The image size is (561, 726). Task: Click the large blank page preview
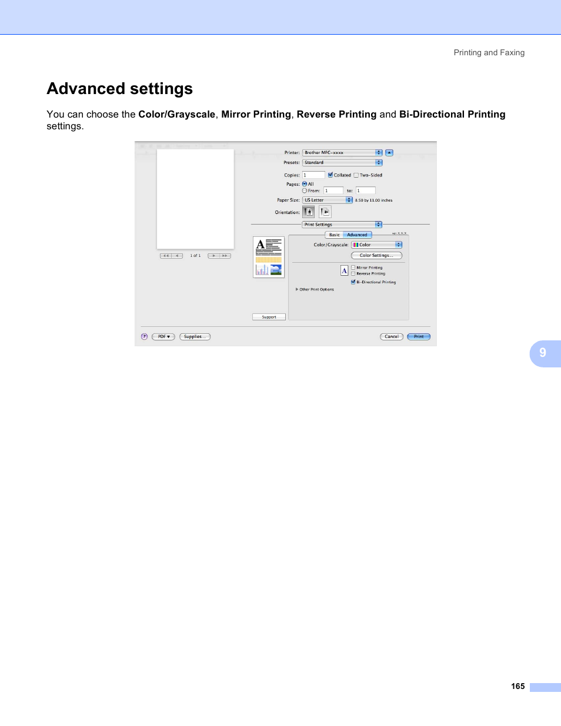[x=195, y=199]
